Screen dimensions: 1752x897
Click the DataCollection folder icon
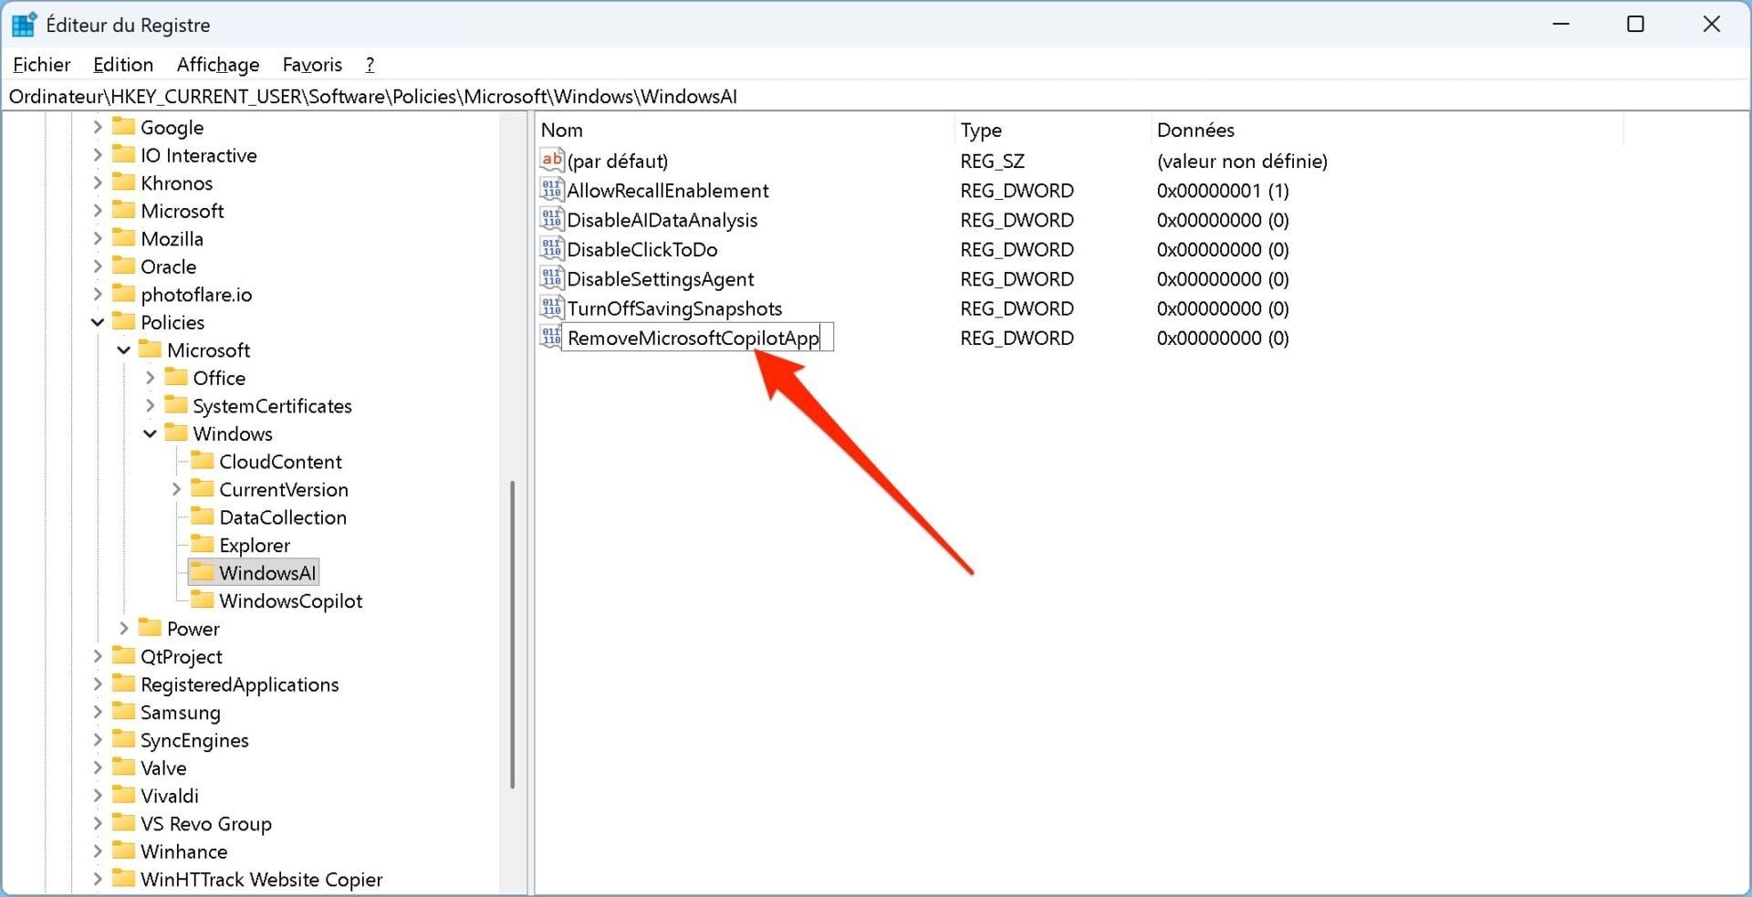(203, 516)
